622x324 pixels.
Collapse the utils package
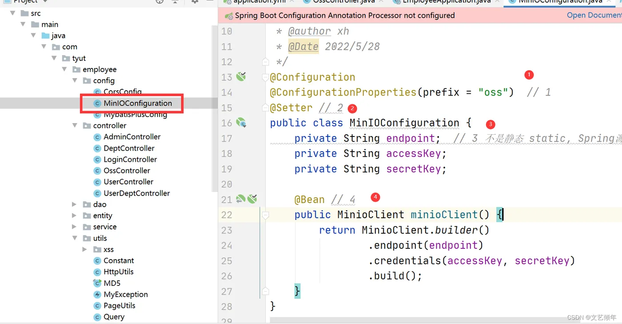point(75,238)
